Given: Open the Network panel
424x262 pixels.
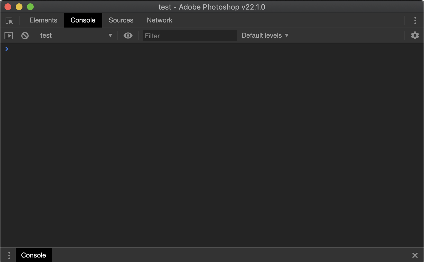Looking at the screenshot, I should pyautogui.click(x=159, y=20).
